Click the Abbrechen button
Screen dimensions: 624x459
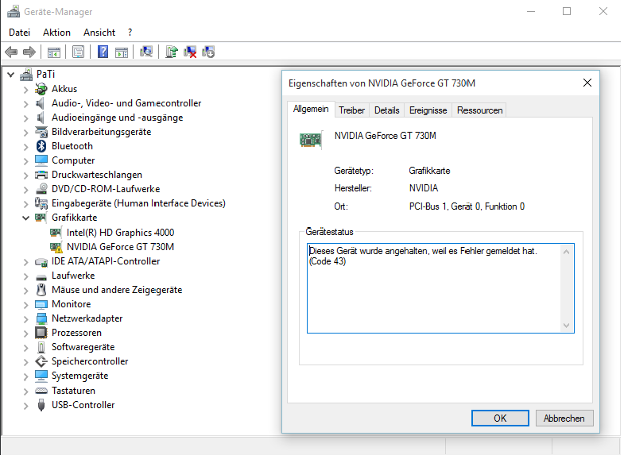coord(564,418)
